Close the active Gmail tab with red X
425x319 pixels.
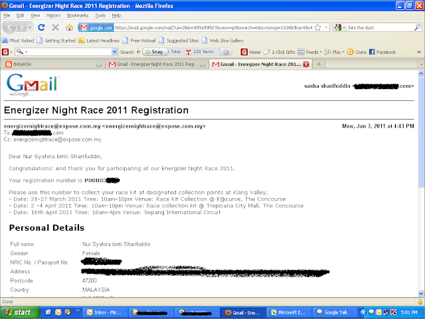click(x=306, y=64)
